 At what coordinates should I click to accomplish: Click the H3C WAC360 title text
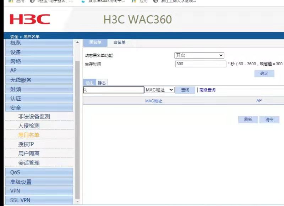click(138, 20)
